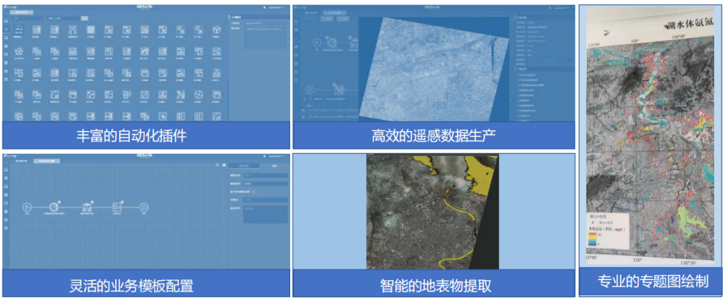Image resolution: width=727 pixels, height=301 pixels.
Task: Open the user account dropdown in the plugin window
Action: [x=273, y=7]
